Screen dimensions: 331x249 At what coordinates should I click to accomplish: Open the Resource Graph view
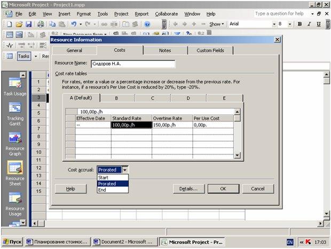coord(15,144)
